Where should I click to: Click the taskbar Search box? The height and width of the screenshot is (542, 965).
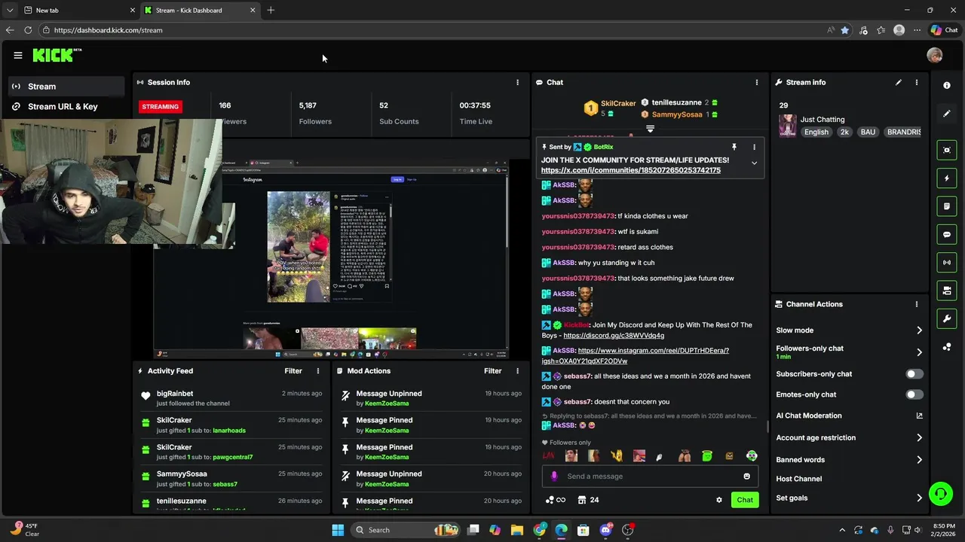[406, 530]
